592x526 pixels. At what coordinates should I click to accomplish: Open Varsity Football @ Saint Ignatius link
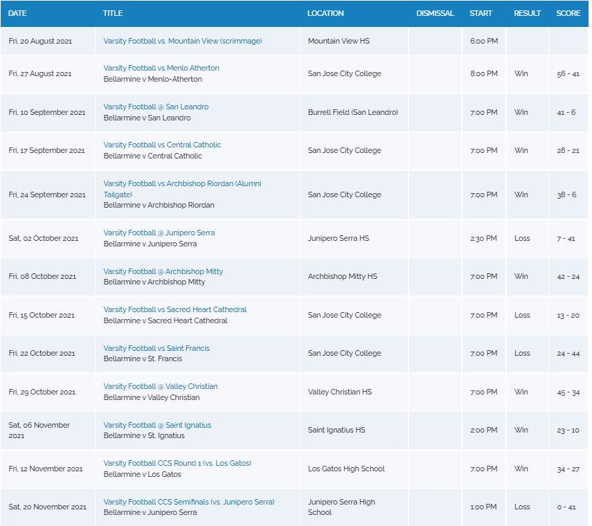[157, 425]
